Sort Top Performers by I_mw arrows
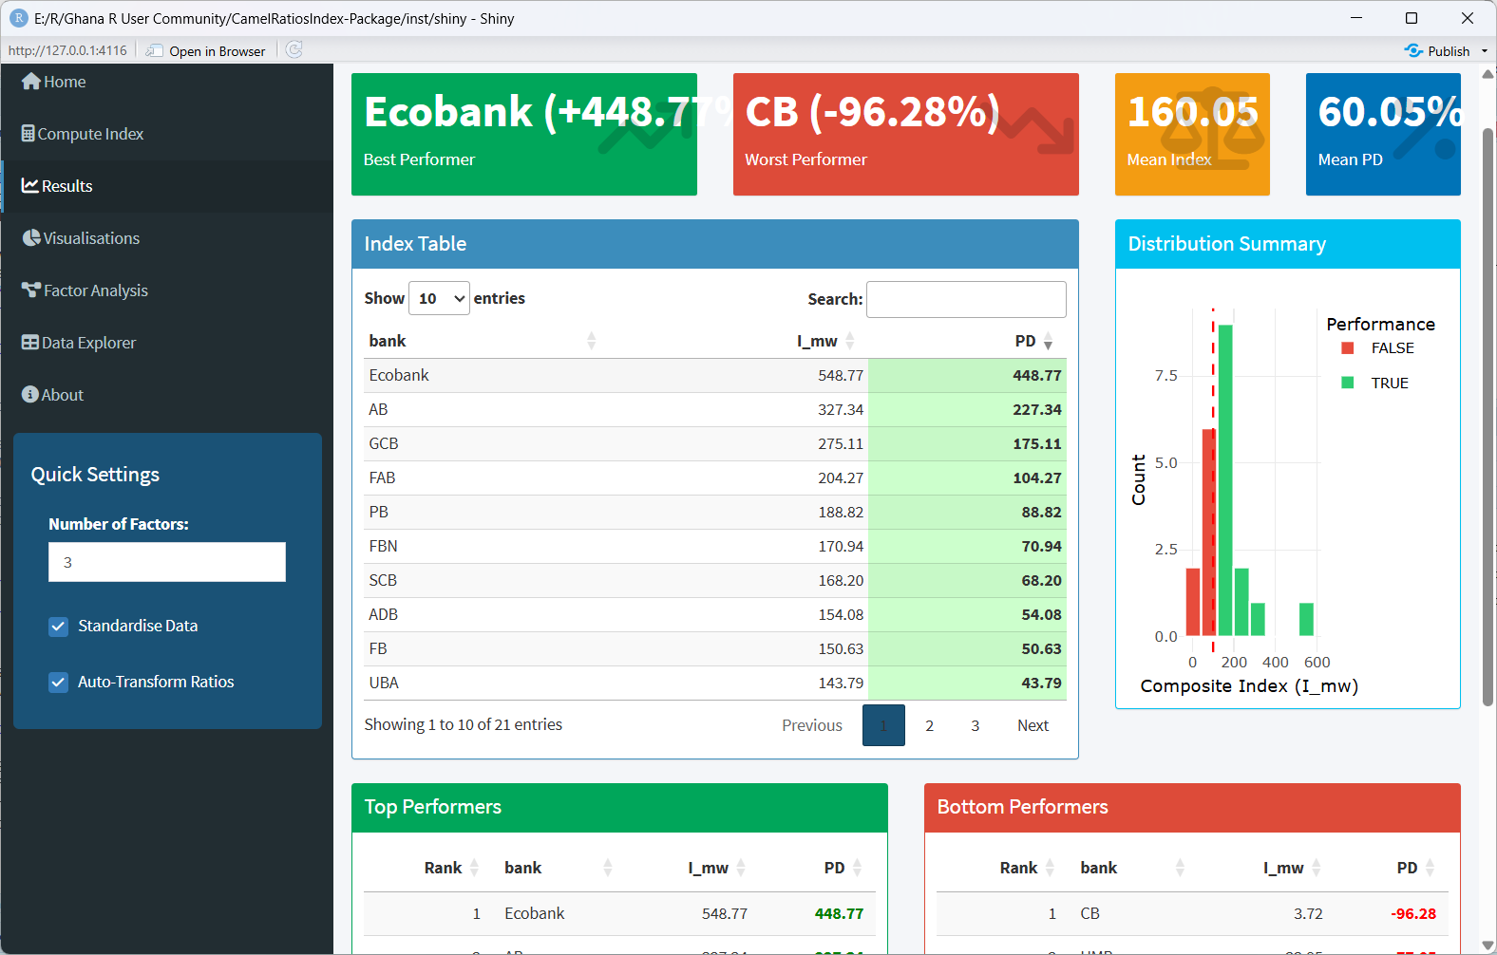 point(741,868)
